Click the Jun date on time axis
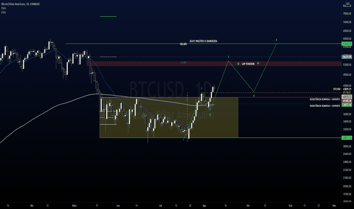354x209 pixels. (118, 206)
